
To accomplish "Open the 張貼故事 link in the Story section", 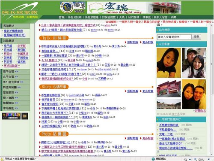I will click(x=133, y=91).
